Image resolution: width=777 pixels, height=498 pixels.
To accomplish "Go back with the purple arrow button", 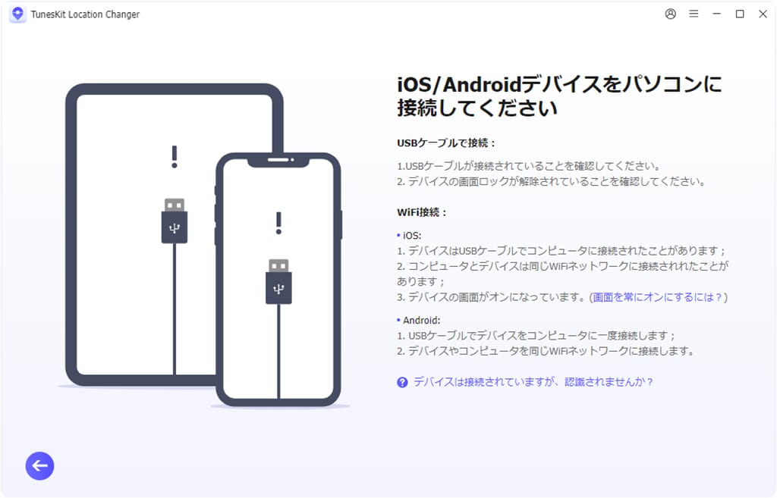I will pos(39,466).
